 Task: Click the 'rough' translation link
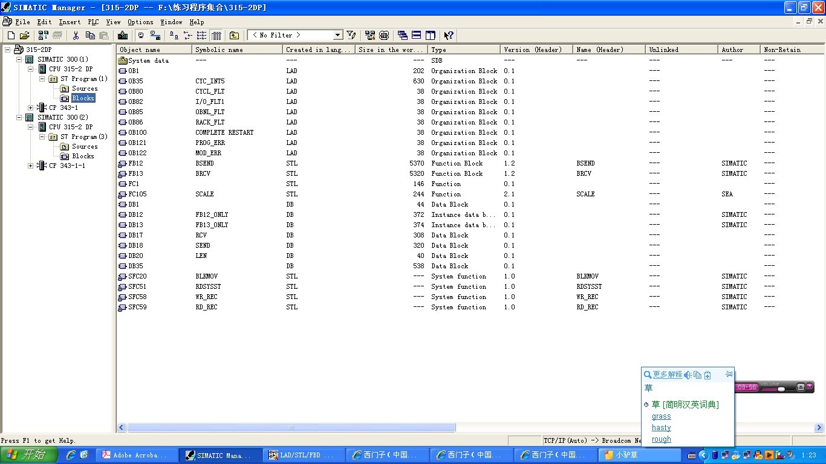pyautogui.click(x=662, y=439)
